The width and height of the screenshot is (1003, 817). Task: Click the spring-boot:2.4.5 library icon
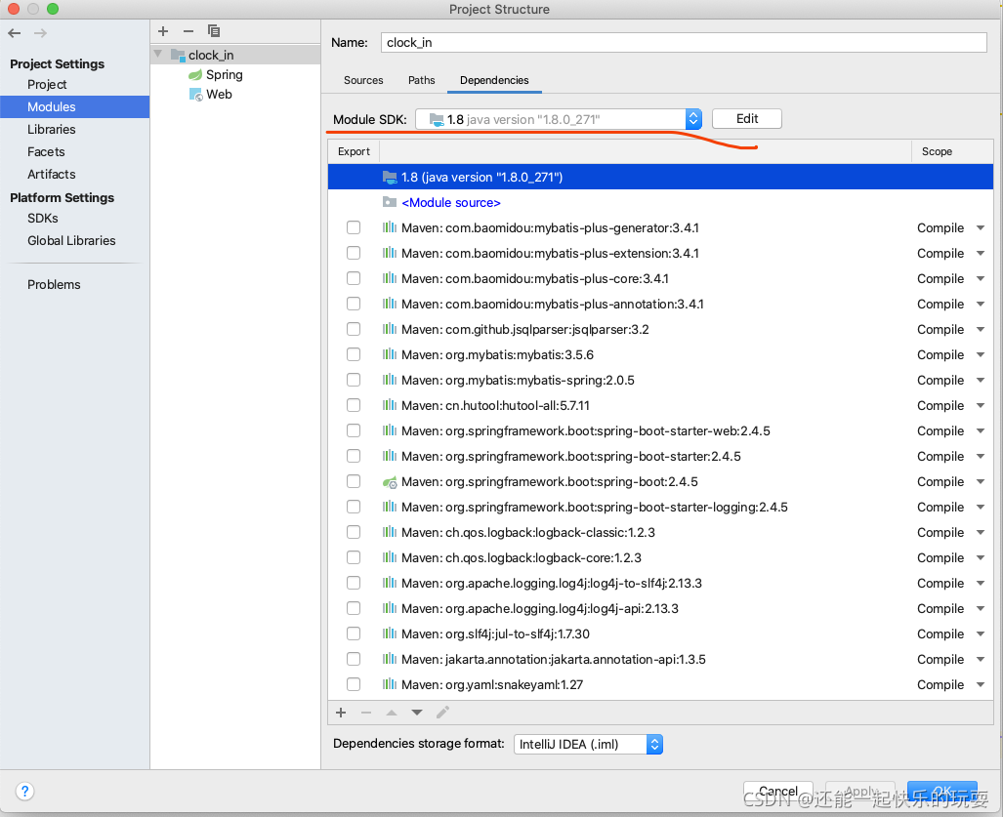[390, 482]
